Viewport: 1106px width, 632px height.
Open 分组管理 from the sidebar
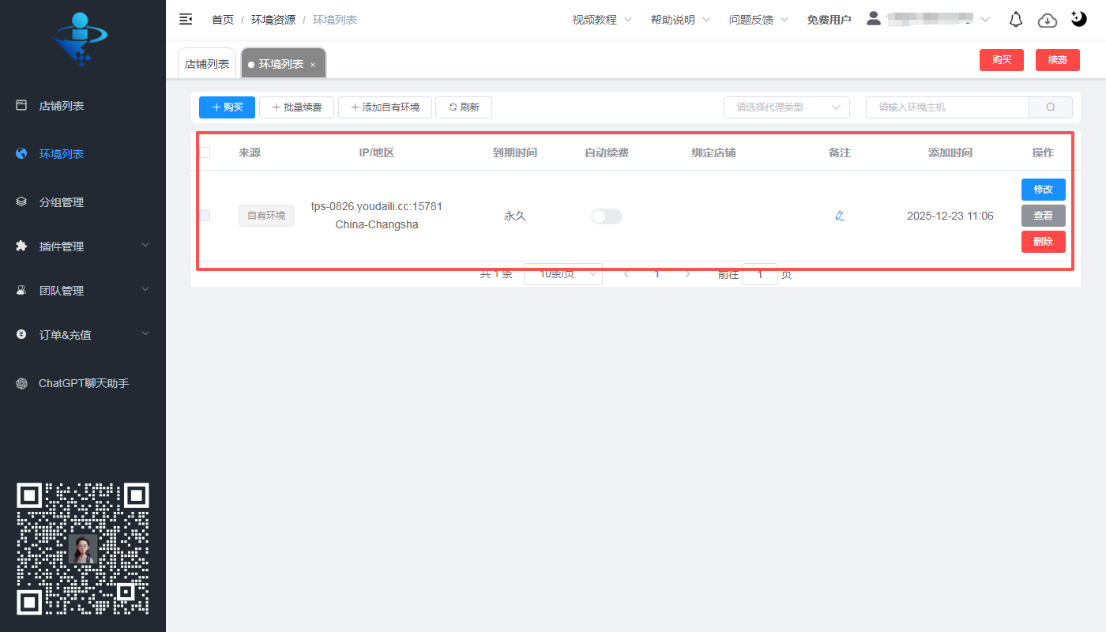pyautogui.click(x=62, y=201)
